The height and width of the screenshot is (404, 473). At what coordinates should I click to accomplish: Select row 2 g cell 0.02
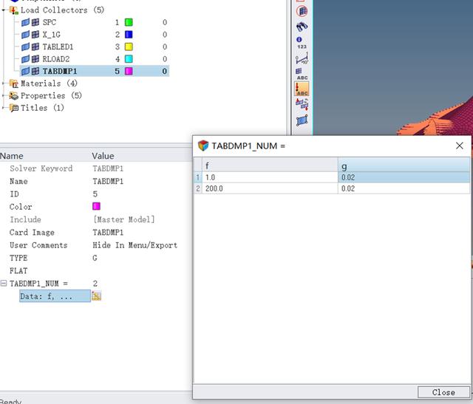[x=404, y=188]
